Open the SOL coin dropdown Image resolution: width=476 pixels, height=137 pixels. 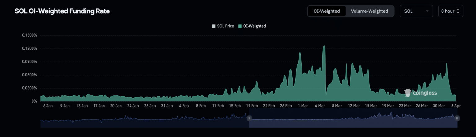pyautogui.click(x=416, y=11)
